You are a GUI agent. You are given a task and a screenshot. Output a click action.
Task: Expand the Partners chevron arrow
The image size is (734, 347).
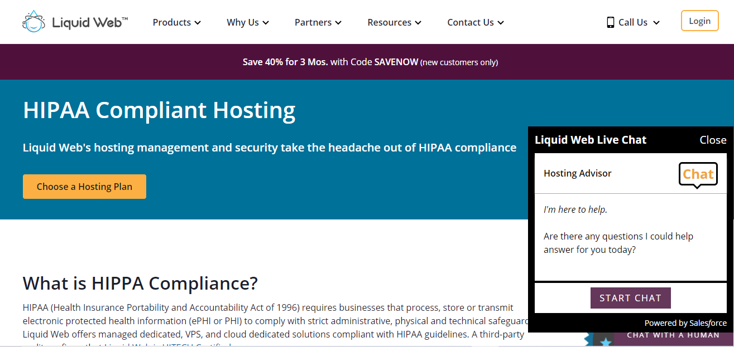click(x=338, y=23)
